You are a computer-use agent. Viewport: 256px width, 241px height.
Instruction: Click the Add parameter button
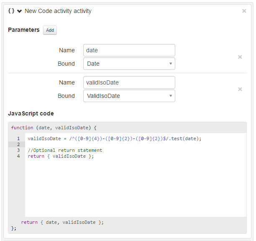pyautogui.click(x=50, y=30)
